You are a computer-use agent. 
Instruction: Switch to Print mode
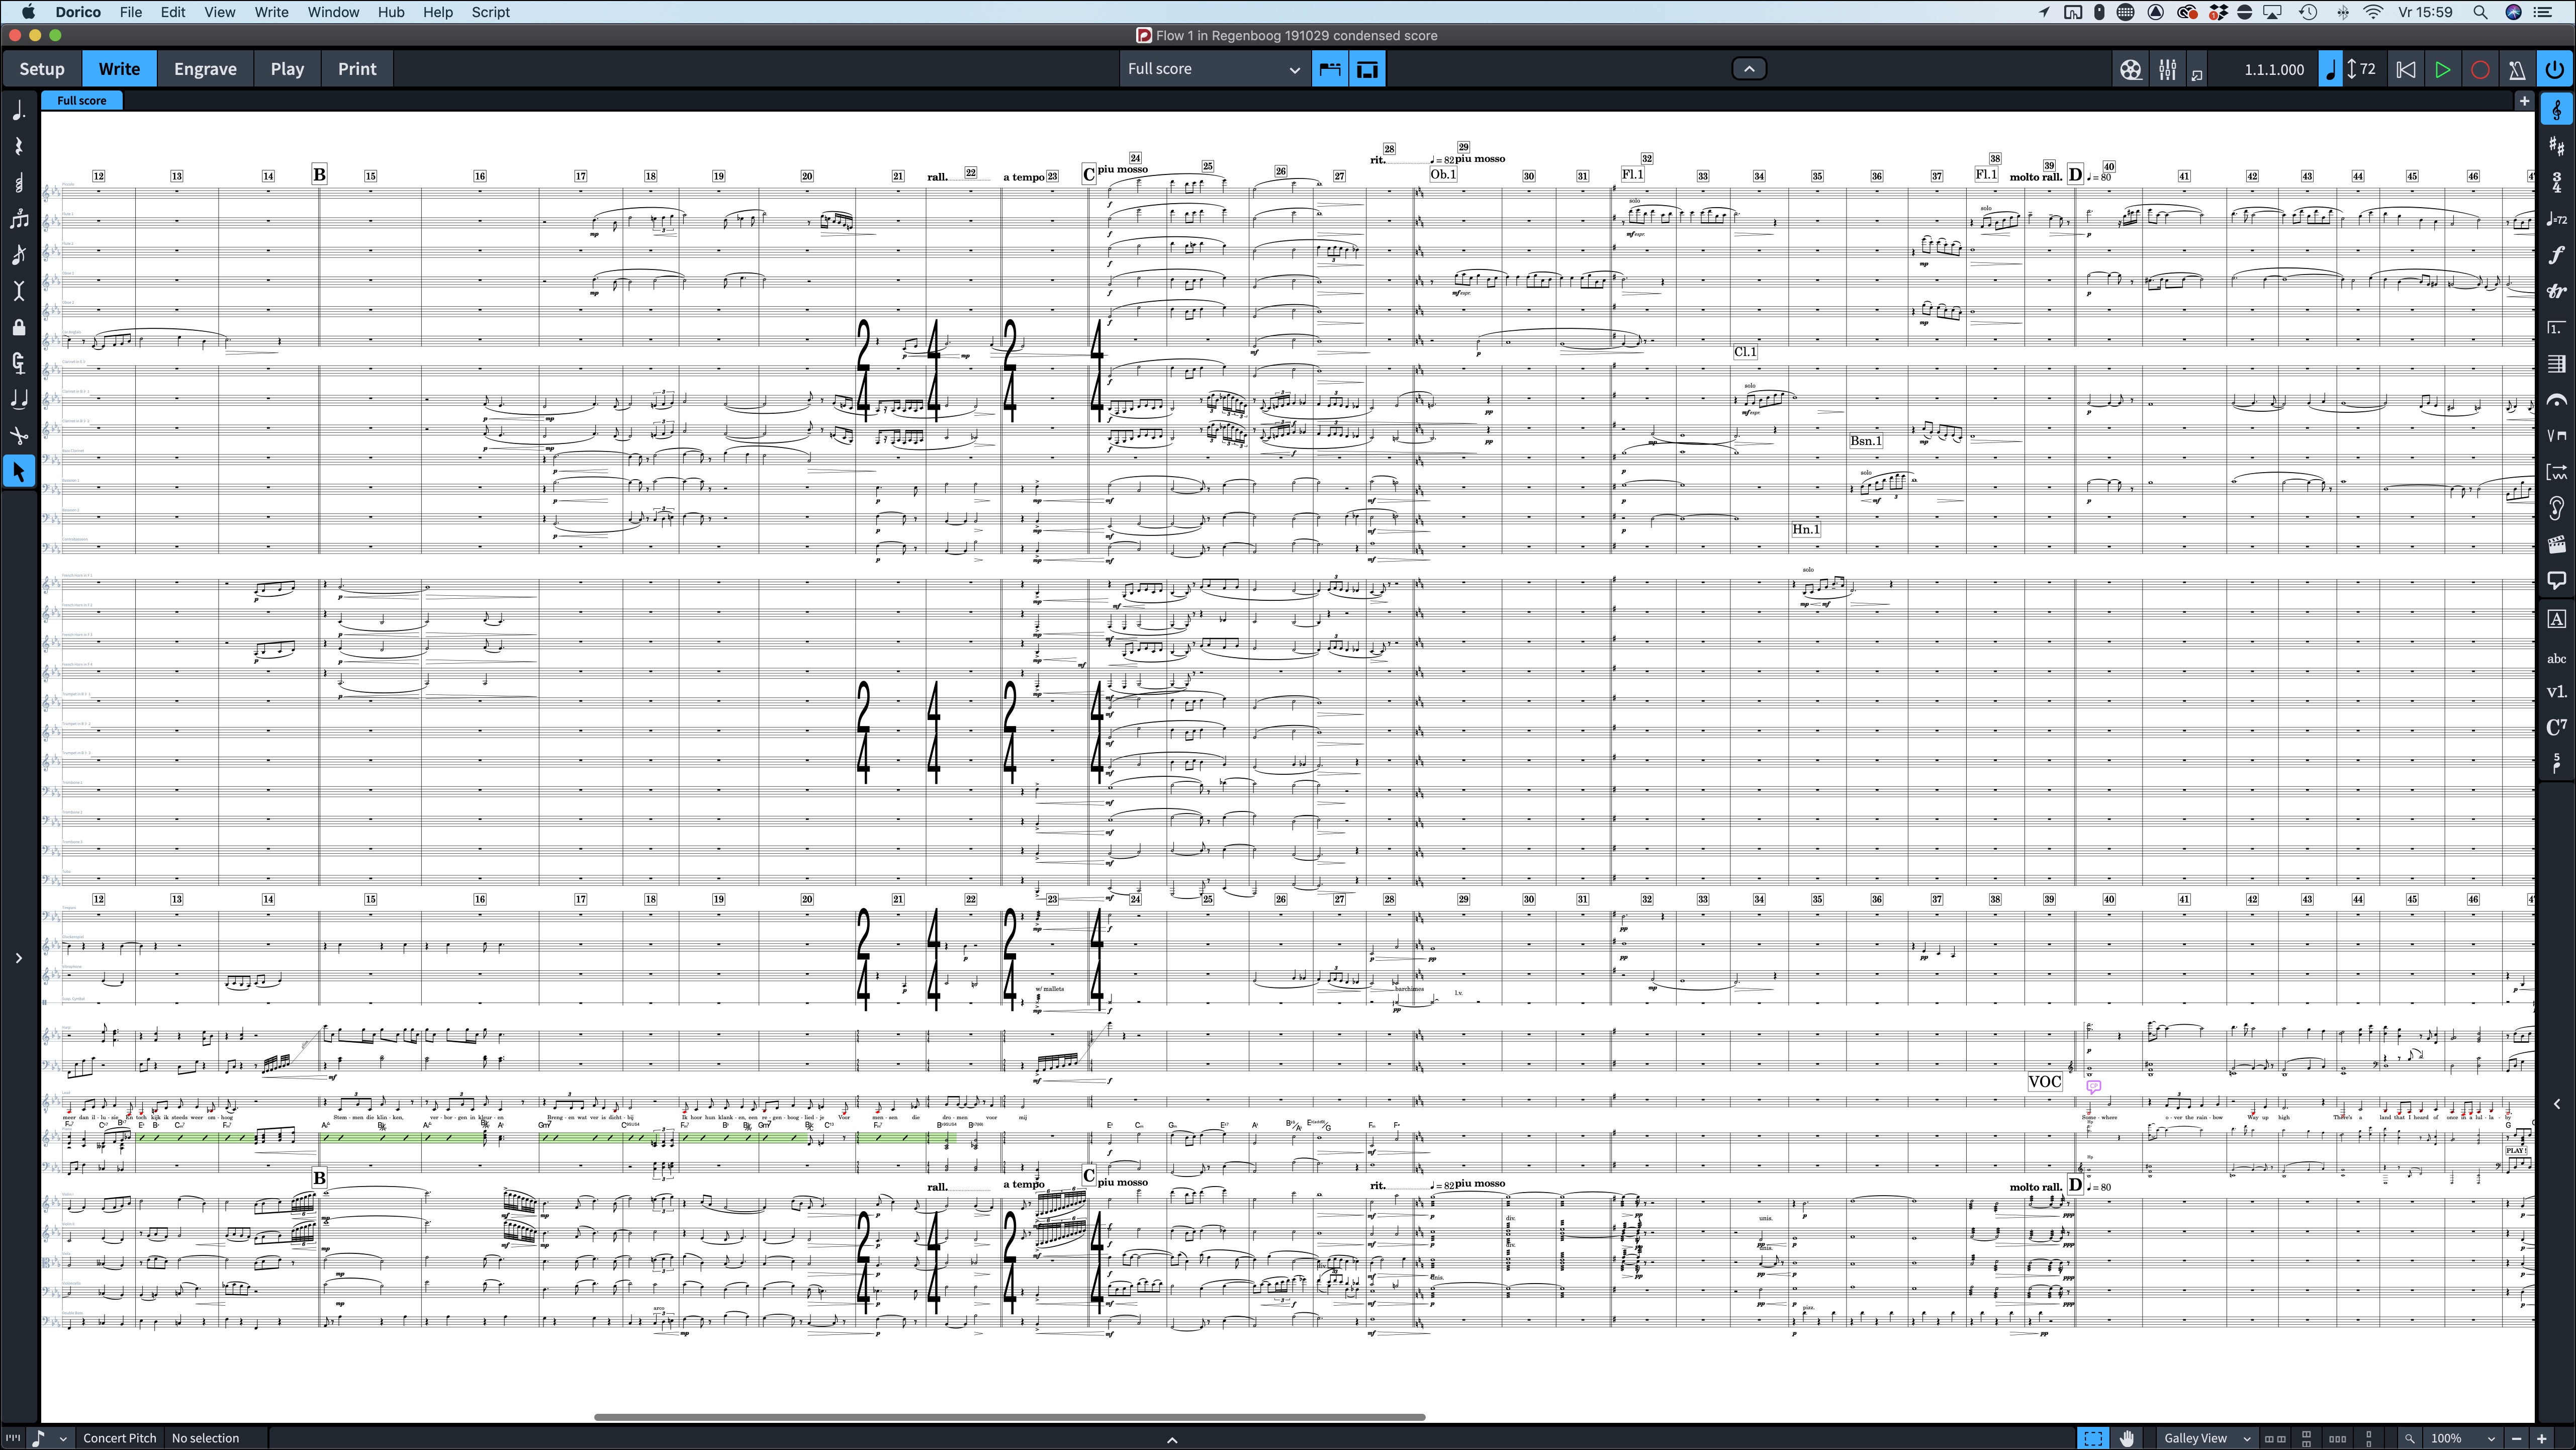[357, 69]
